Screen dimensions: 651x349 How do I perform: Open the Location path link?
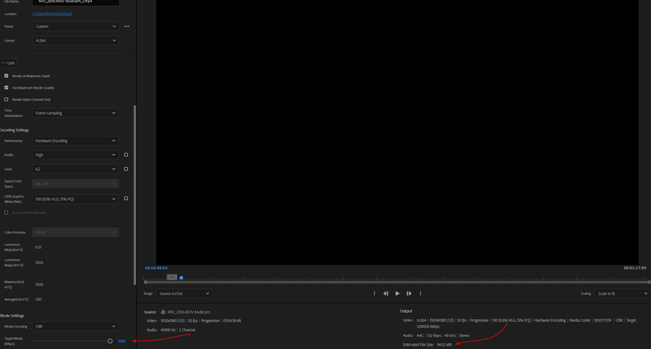(52, 14)
